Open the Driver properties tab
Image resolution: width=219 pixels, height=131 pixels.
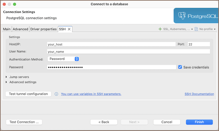tap(43, 29)
